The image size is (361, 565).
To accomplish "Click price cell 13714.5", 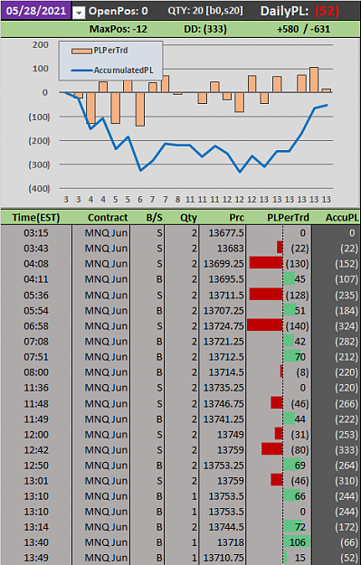I will [223, 372].
